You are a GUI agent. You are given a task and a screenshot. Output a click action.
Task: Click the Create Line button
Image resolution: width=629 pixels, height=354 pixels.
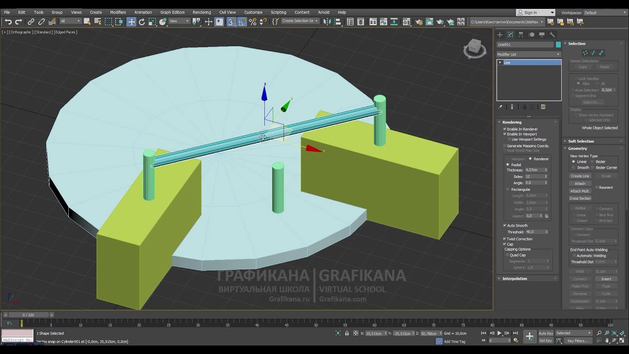pos(580,176)
